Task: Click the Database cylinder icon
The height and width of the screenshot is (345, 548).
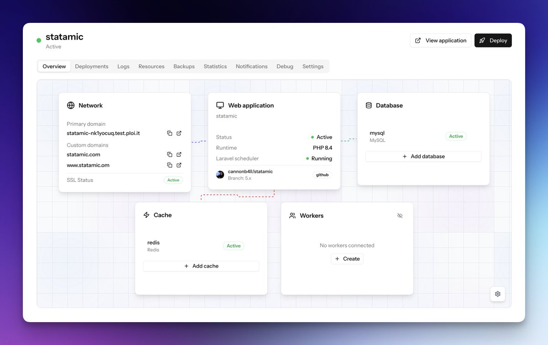Action: coord(369,105)
